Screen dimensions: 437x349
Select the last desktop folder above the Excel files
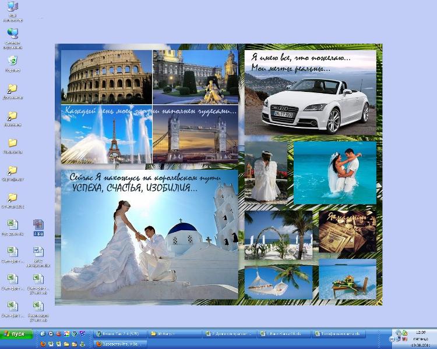(12, 198)
